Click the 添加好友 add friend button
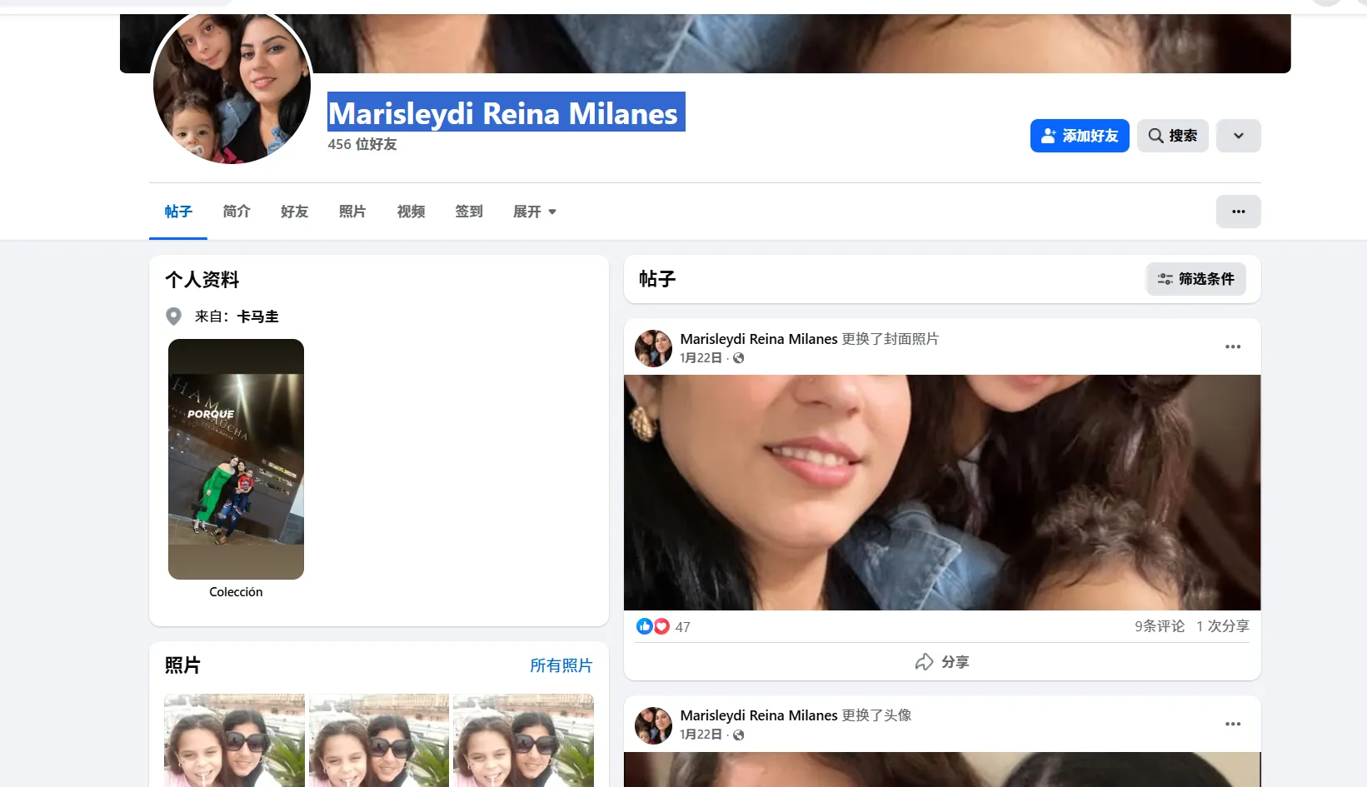Screen dimensions: 1367x787 pyautogui.click(x=1080, y=136)
